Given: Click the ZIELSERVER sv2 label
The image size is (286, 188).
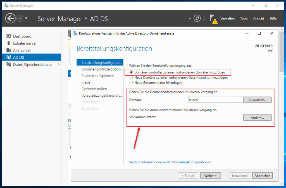Looking at the screenshot, I should click(264, 48).
